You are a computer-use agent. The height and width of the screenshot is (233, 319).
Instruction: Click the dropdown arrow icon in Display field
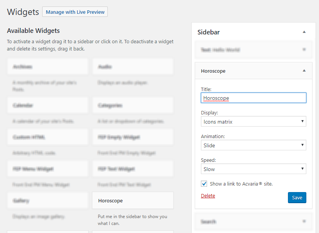302,121
